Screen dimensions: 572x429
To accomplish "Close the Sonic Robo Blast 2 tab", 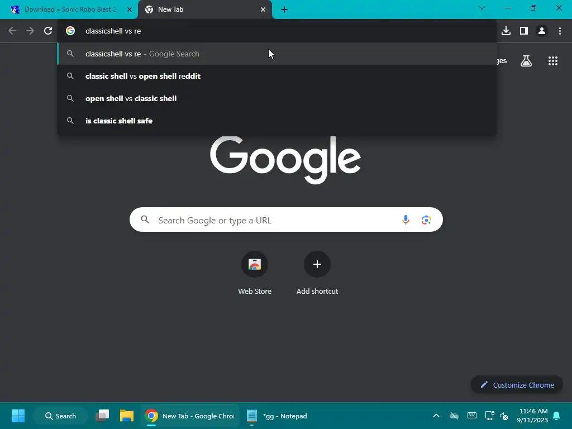I will [x=130, y=9].
